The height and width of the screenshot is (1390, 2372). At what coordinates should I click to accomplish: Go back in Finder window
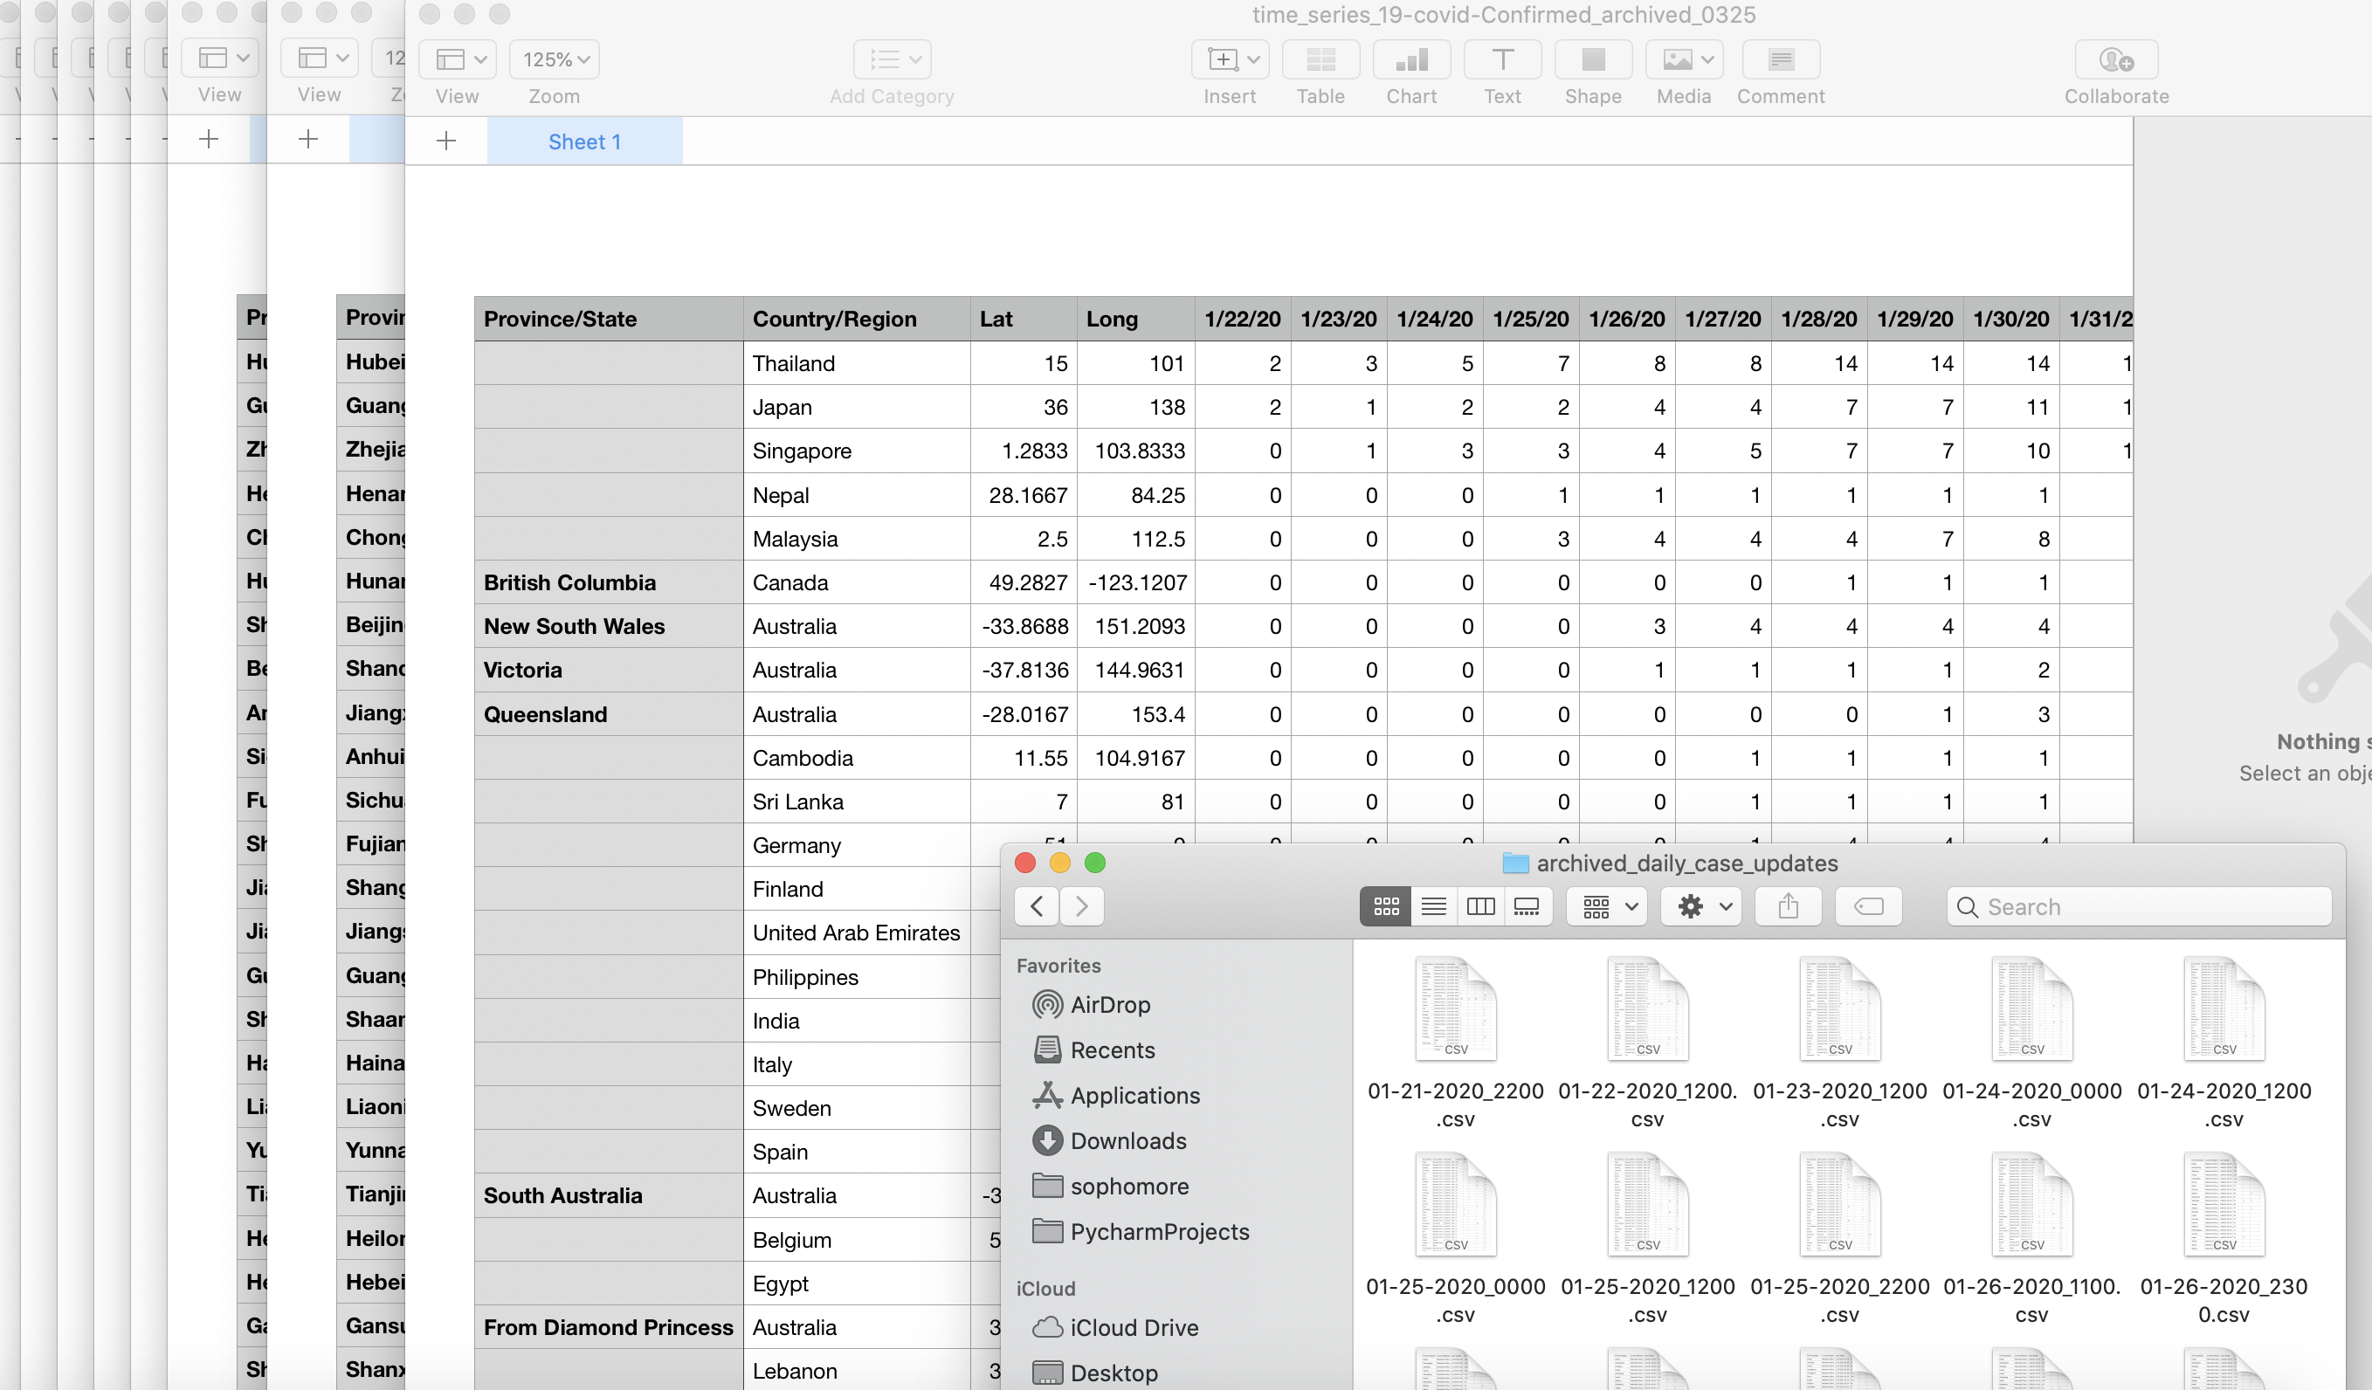1037,906
